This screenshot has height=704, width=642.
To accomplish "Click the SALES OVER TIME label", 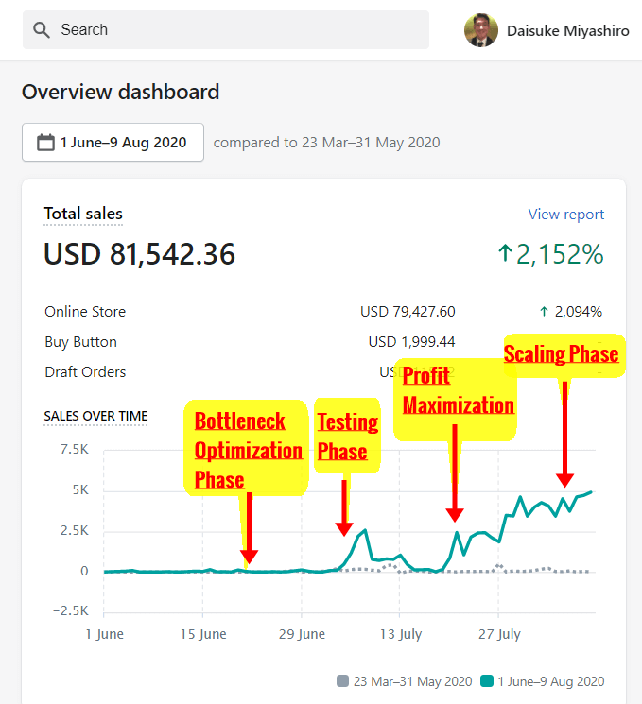I will coord(95,416).
